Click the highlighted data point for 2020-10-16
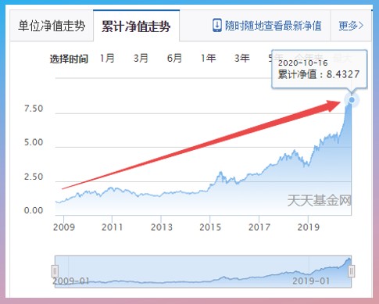The height and width of the screenshot is (304, 379). tap(352, 100)
